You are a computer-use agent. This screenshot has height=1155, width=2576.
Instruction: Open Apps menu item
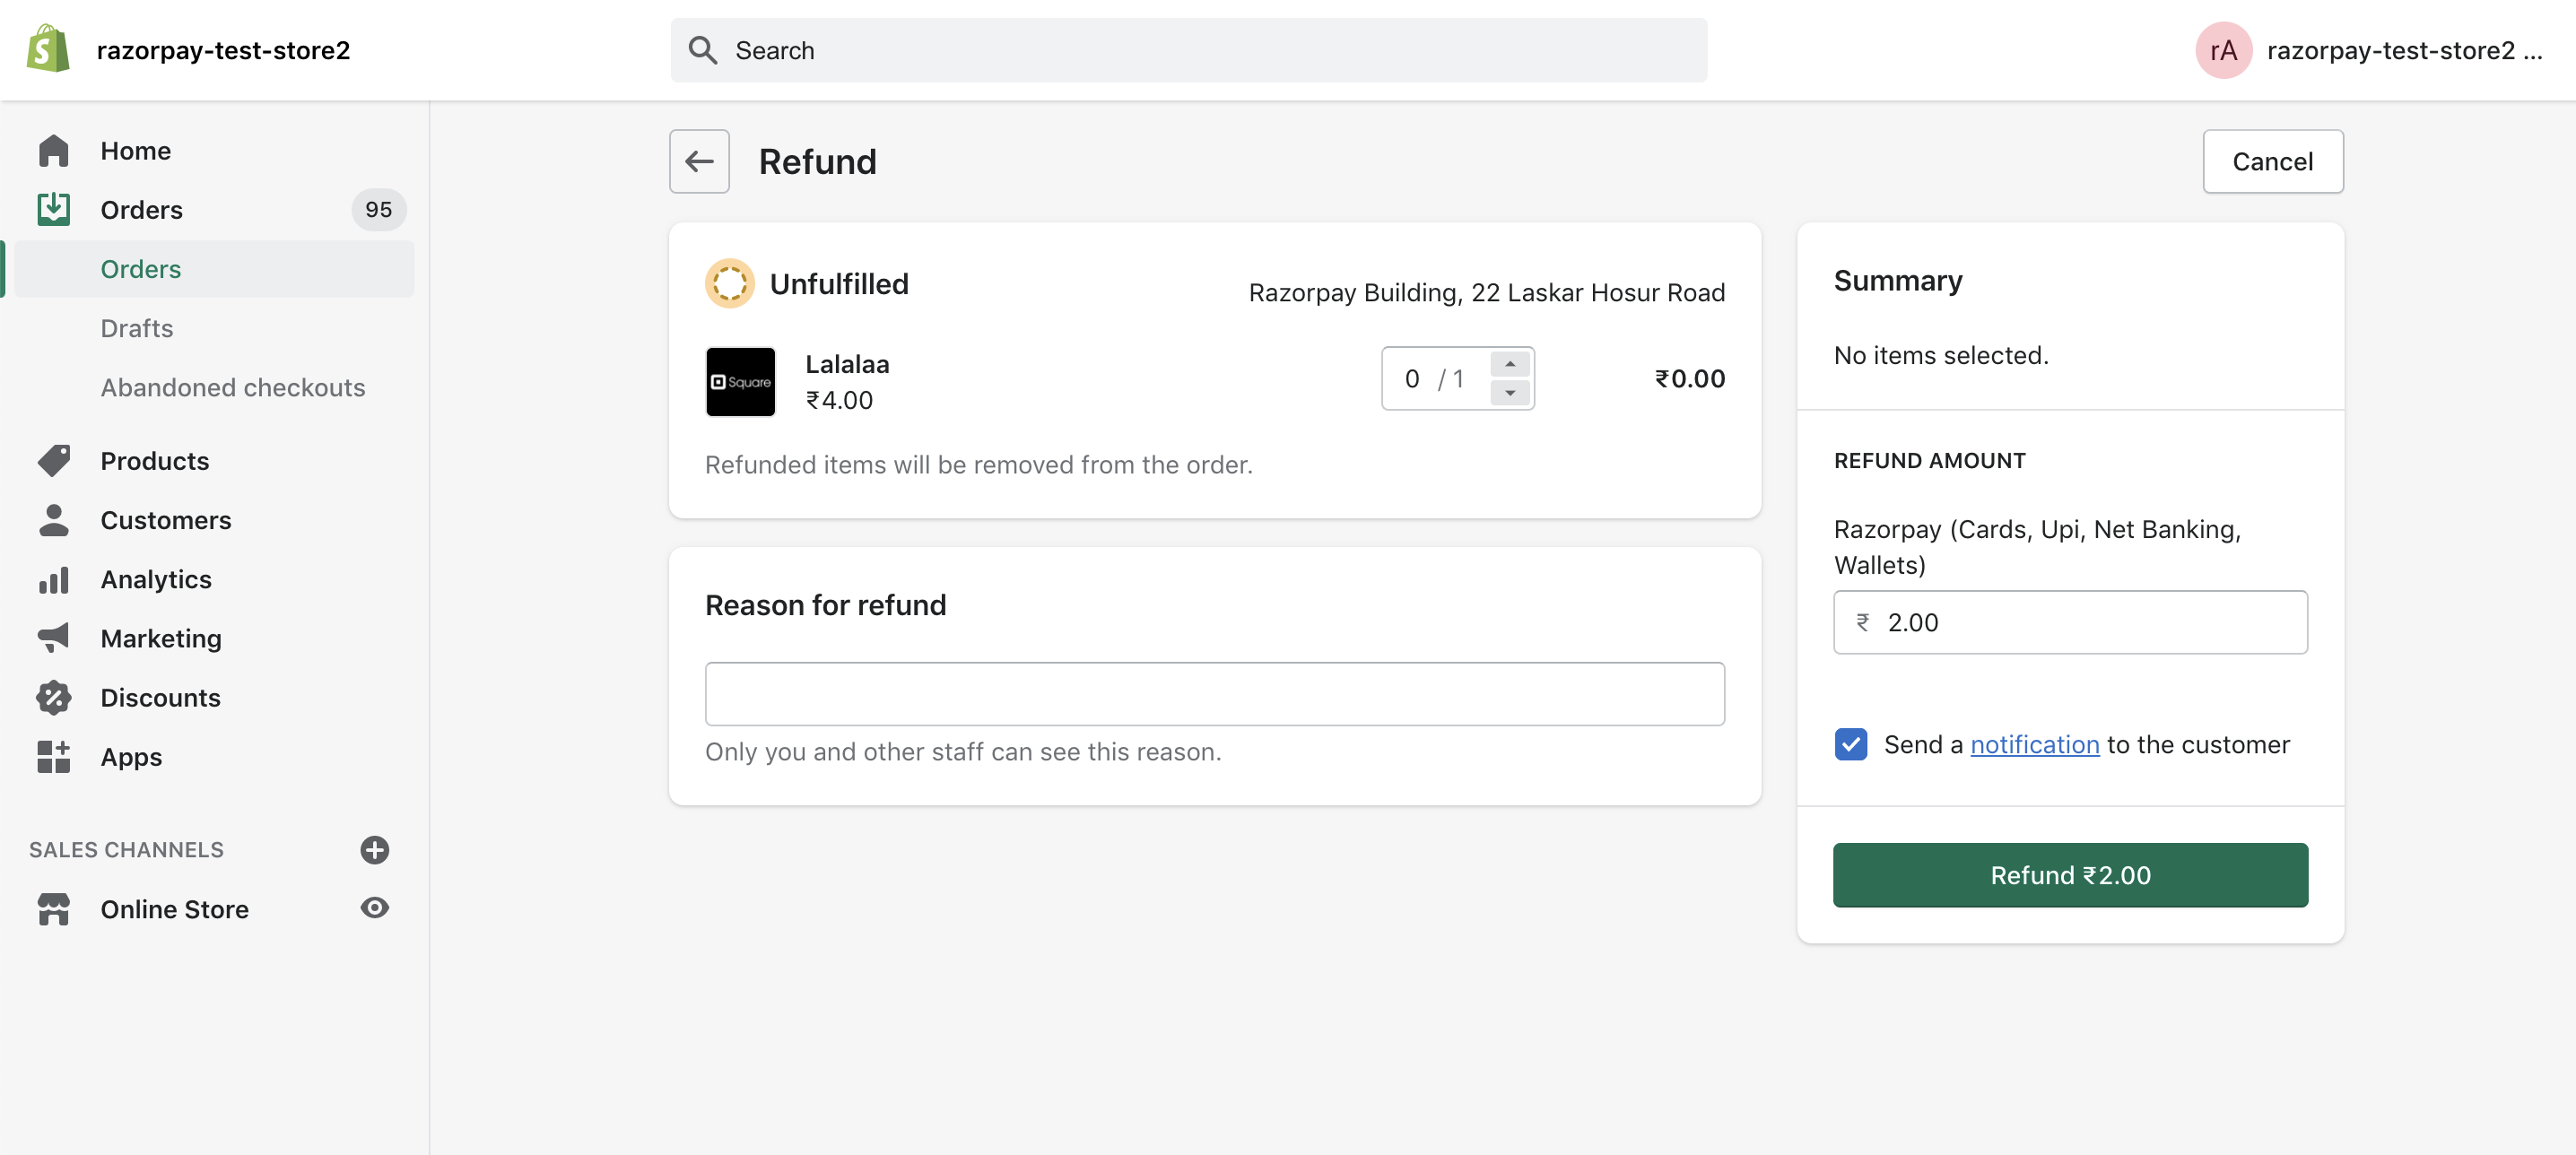click(x=131, y=757)
